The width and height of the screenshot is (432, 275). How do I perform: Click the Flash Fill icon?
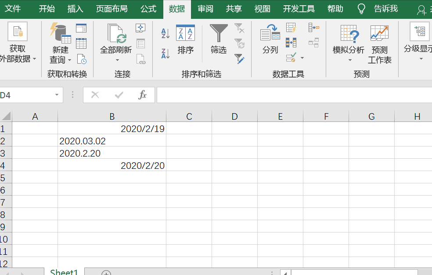tap(291, 28)
